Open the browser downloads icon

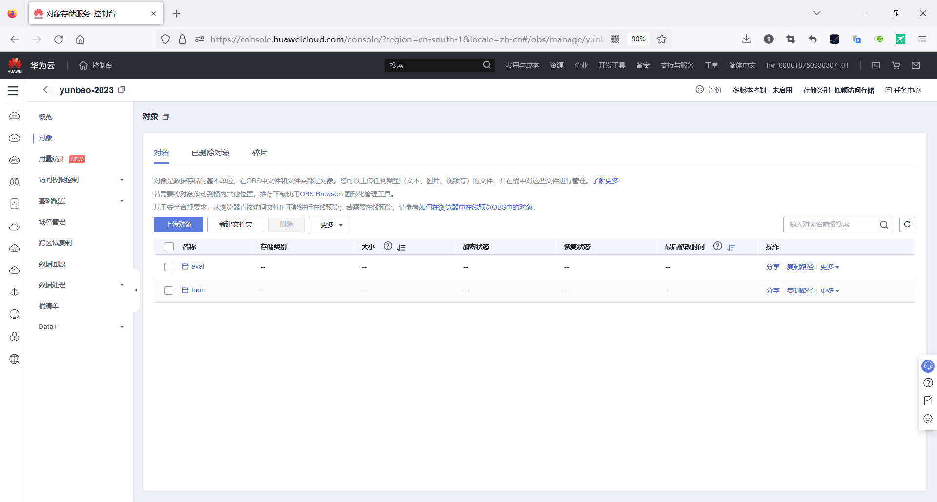pyautogui.click(x=746, y=39)
